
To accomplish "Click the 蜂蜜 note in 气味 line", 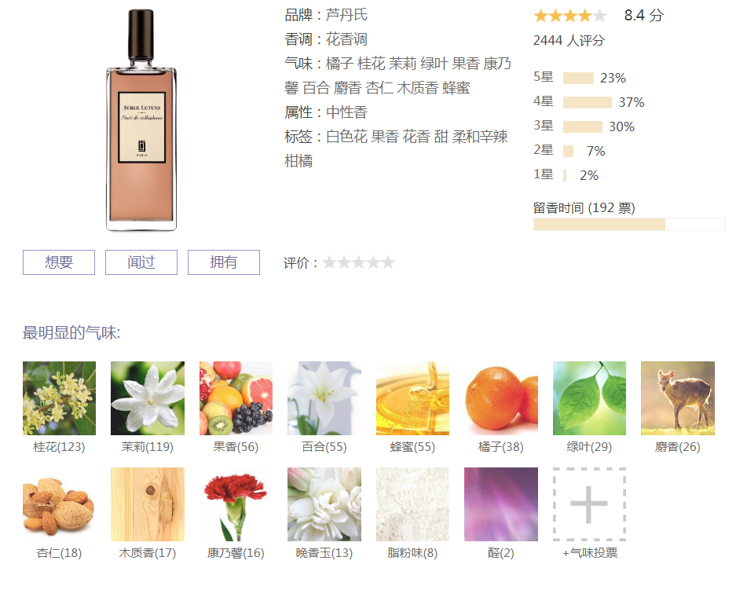I will point(456,88).
